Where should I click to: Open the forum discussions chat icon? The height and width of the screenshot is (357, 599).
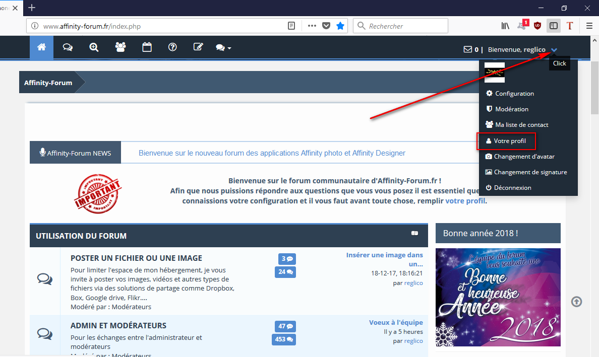[68, 47]
